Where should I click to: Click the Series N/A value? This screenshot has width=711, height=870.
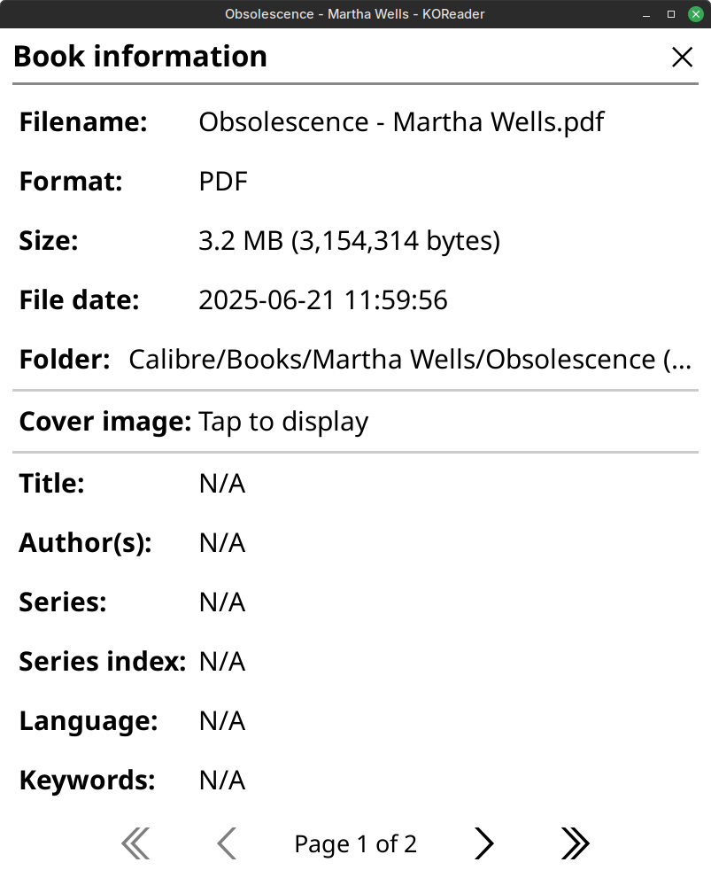tap(222, 602)
